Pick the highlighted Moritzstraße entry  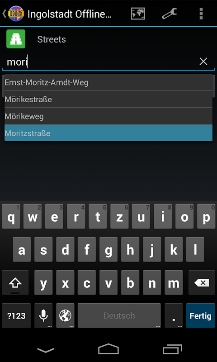[x=108, y=133]
